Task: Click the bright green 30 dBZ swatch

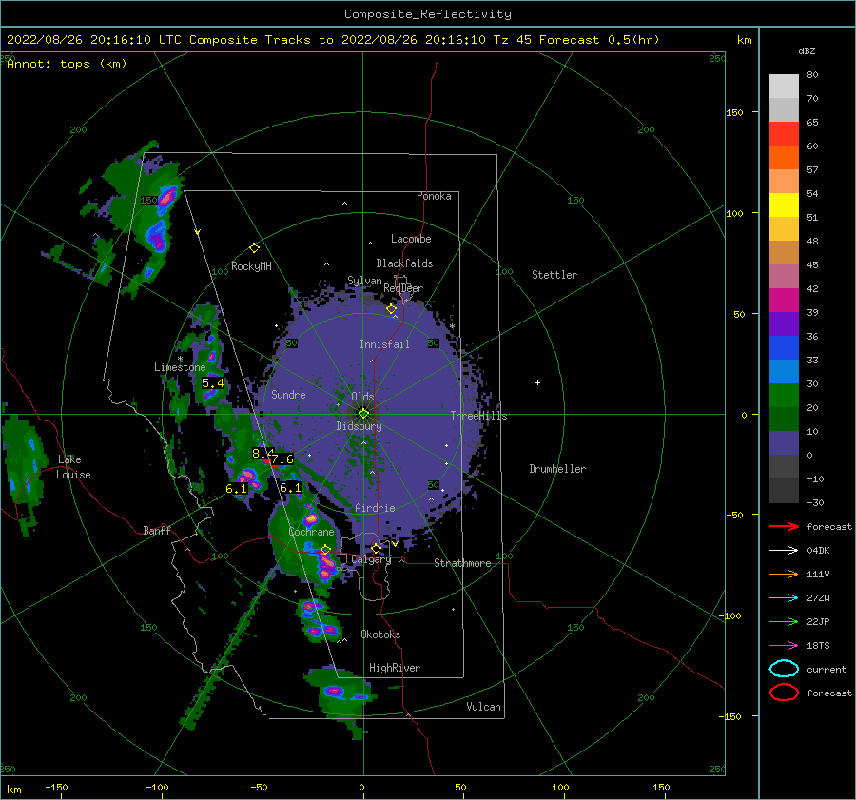Action: point(784,395)
